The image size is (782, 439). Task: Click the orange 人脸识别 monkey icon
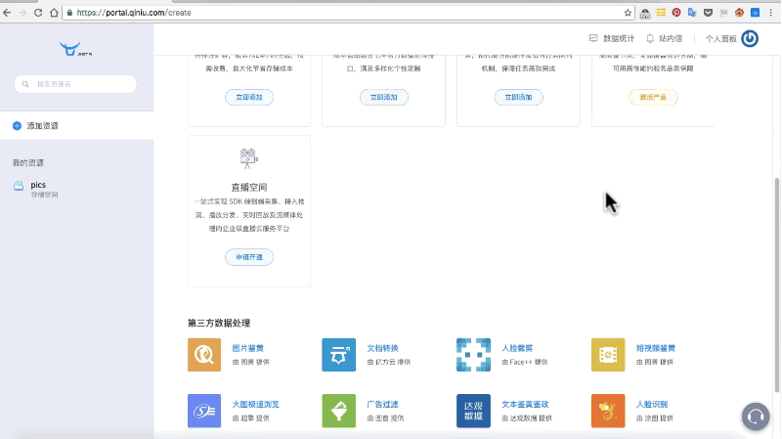tap(608, 411)
